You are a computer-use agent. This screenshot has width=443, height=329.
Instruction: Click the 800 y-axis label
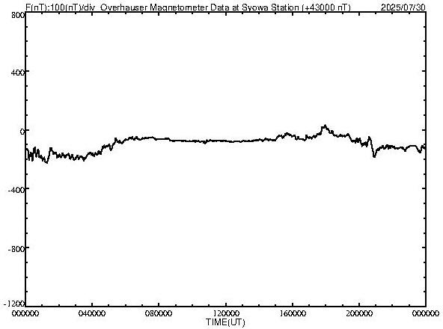coord(19,16)
